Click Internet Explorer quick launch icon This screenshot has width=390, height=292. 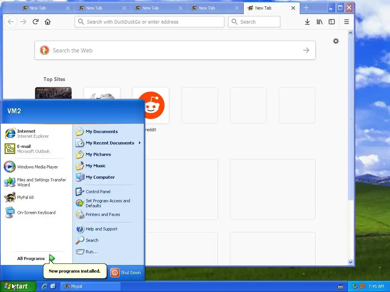pyautogui.click(x=45, y=286)
